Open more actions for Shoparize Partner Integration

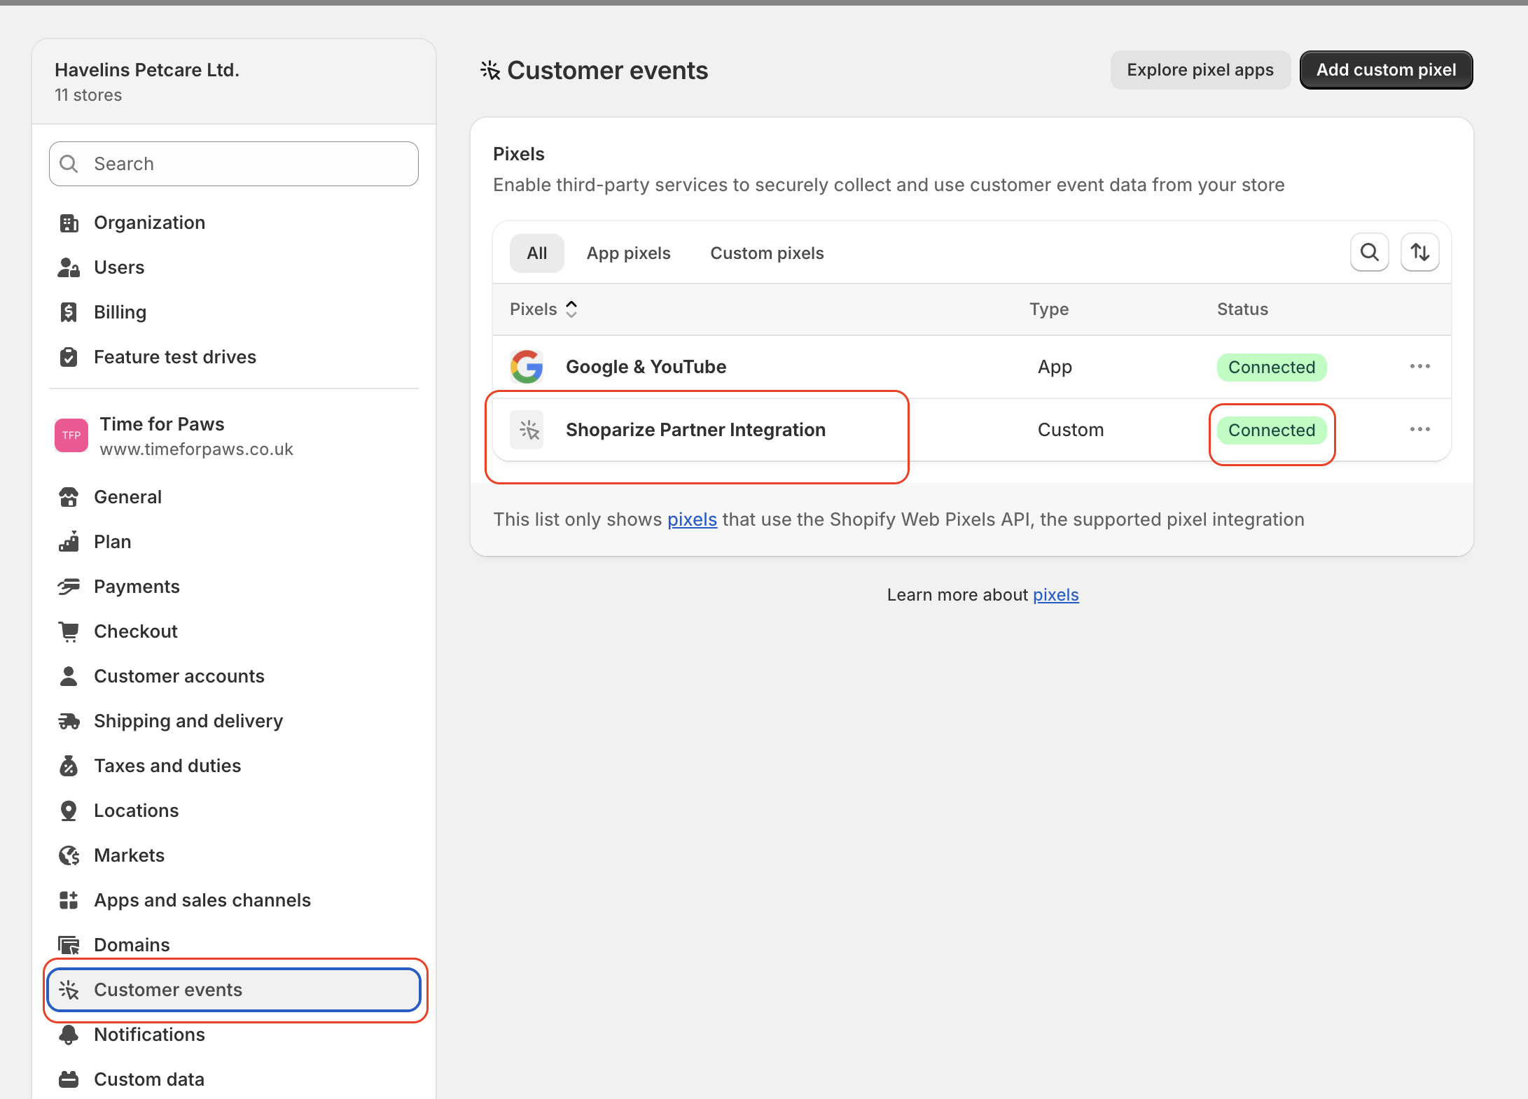1419,430
